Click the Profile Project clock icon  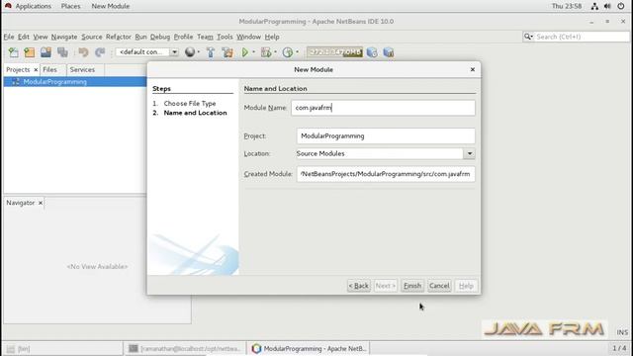(288, 52)
